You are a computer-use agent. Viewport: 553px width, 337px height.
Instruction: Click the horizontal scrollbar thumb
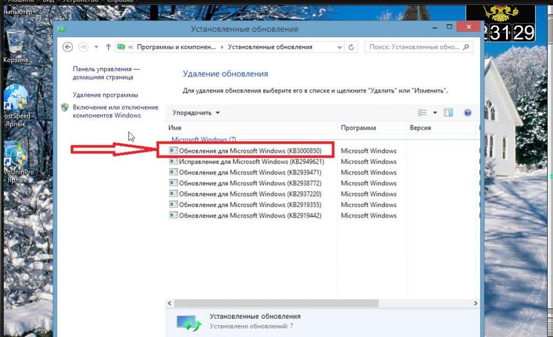[276, 303]
